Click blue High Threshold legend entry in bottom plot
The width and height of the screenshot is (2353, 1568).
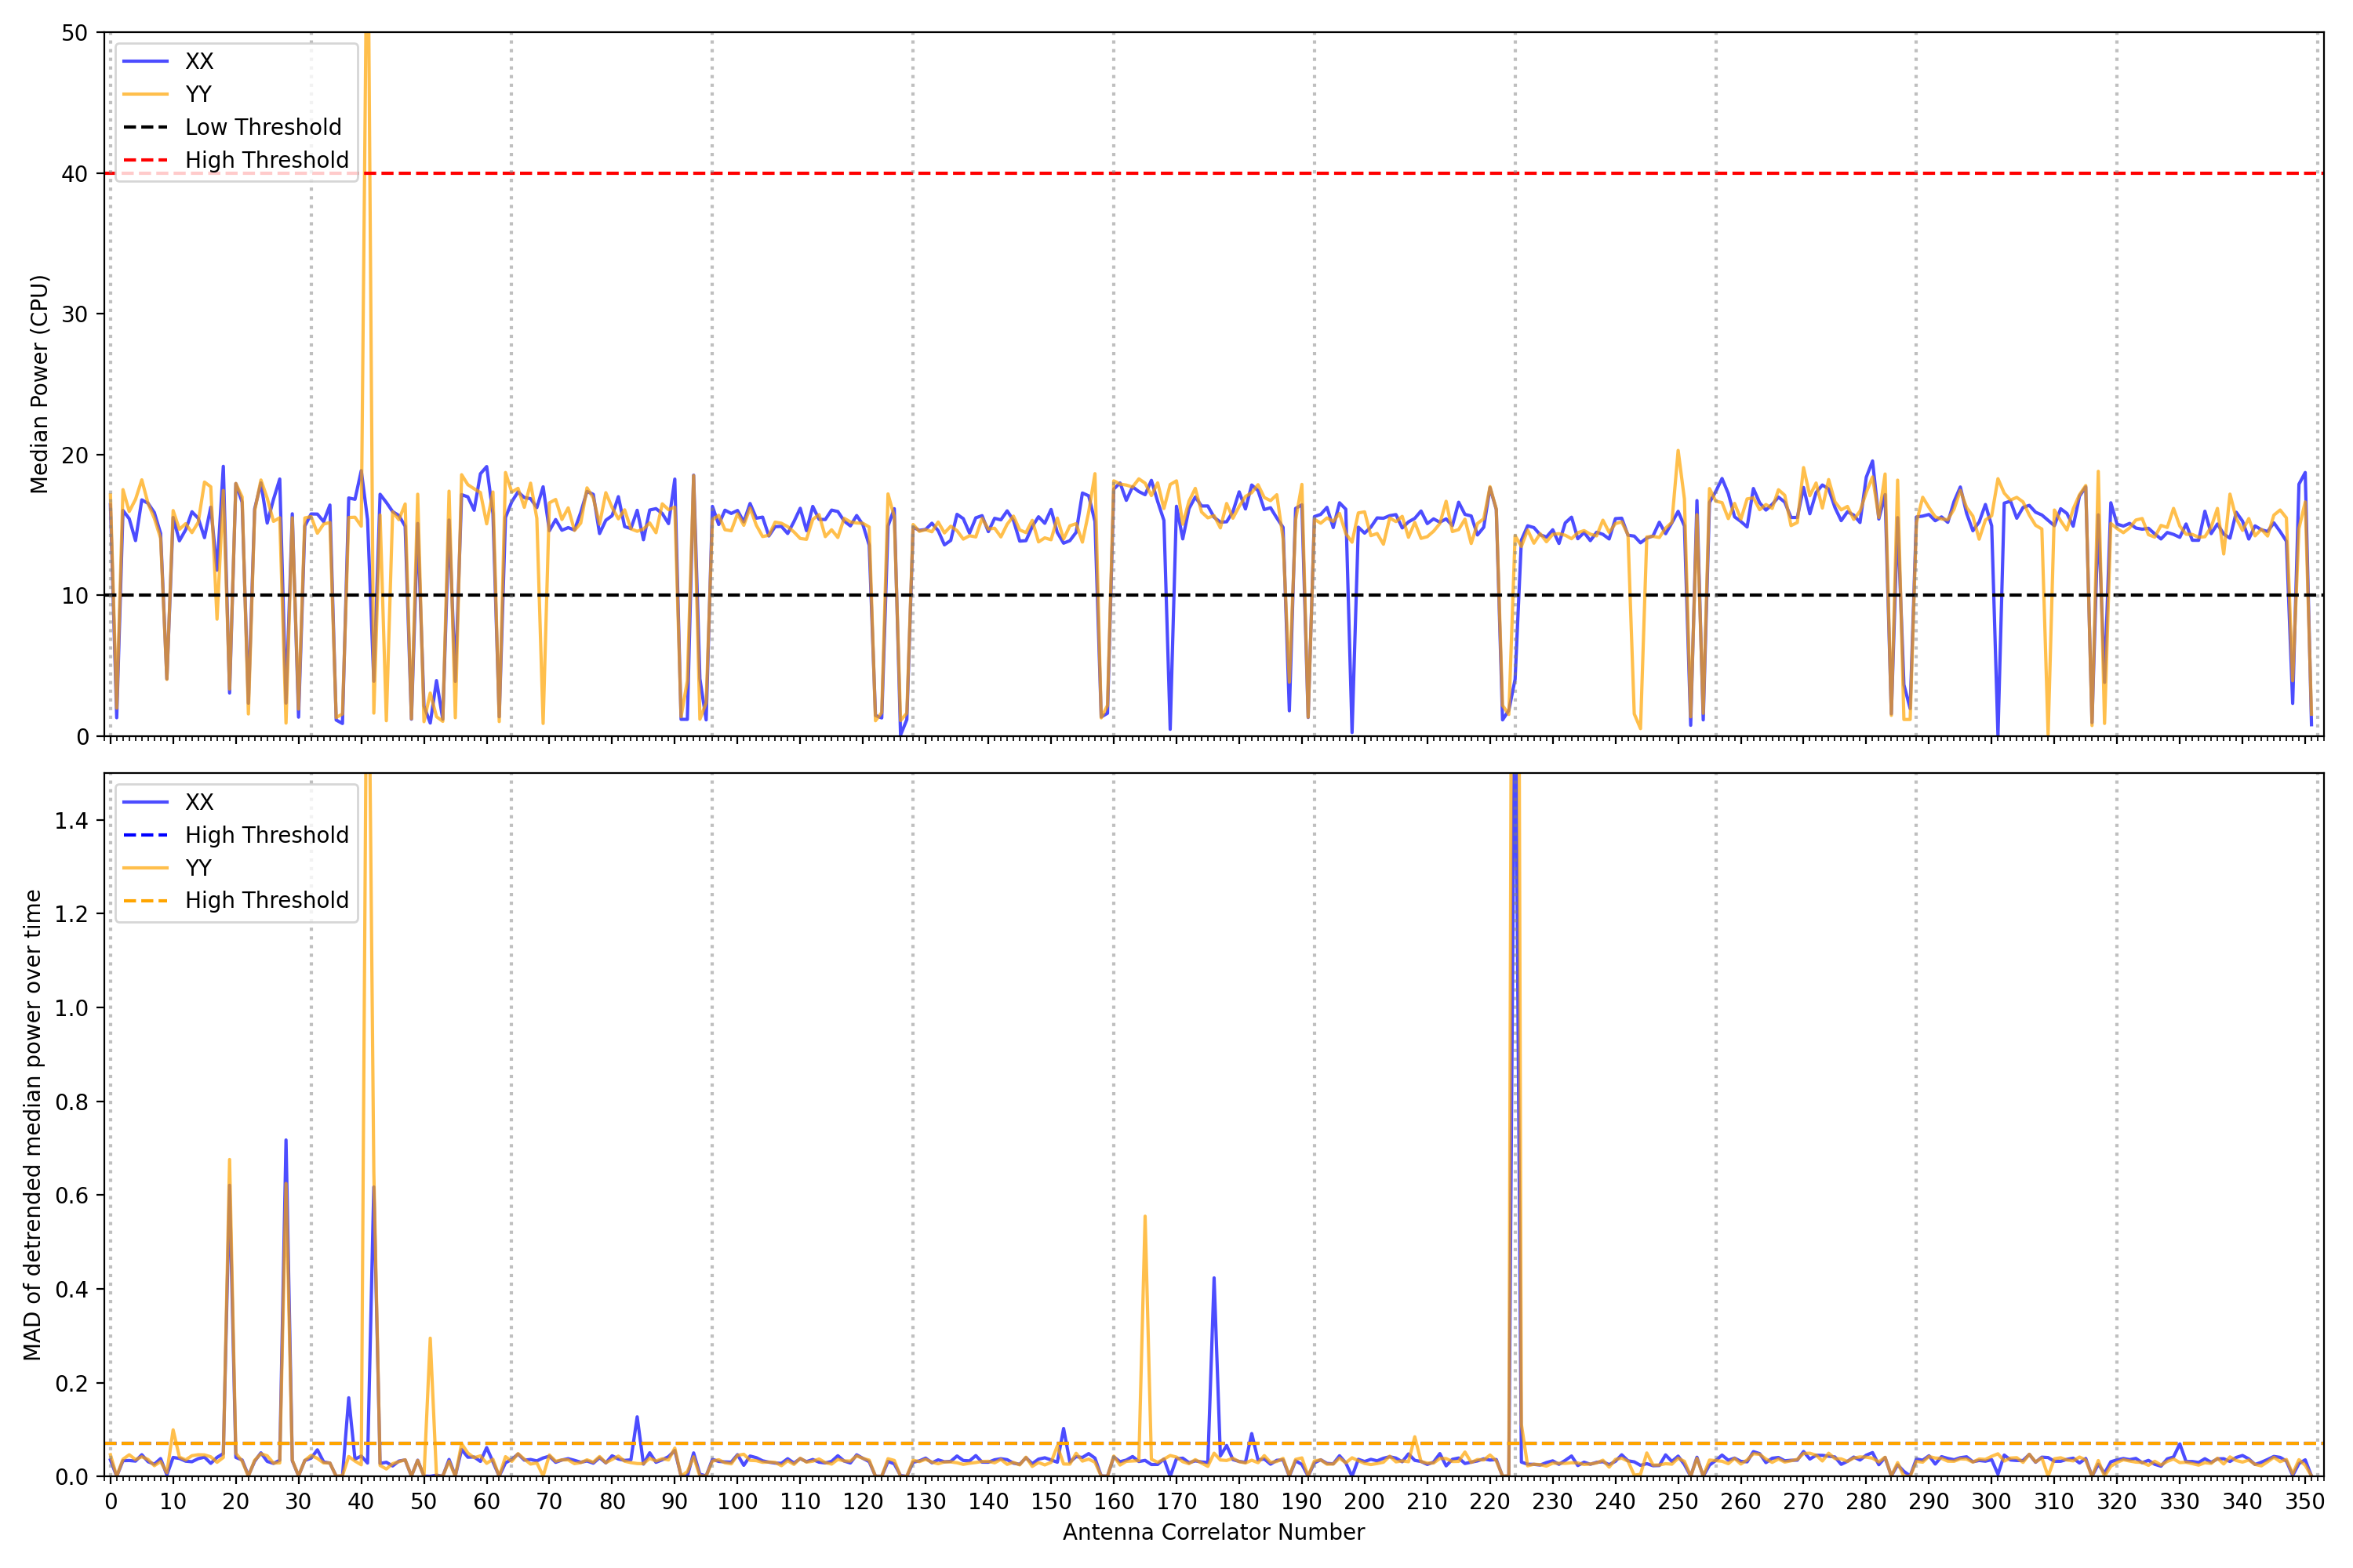[x=266, y=835]
